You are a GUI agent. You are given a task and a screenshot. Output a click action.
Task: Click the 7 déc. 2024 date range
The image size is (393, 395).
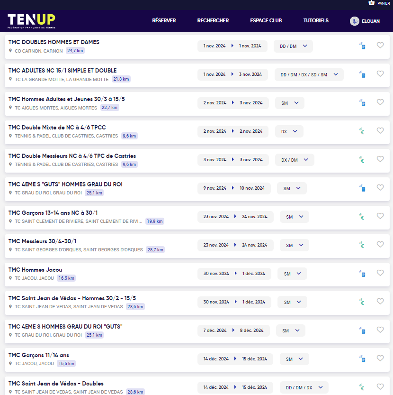233,331
